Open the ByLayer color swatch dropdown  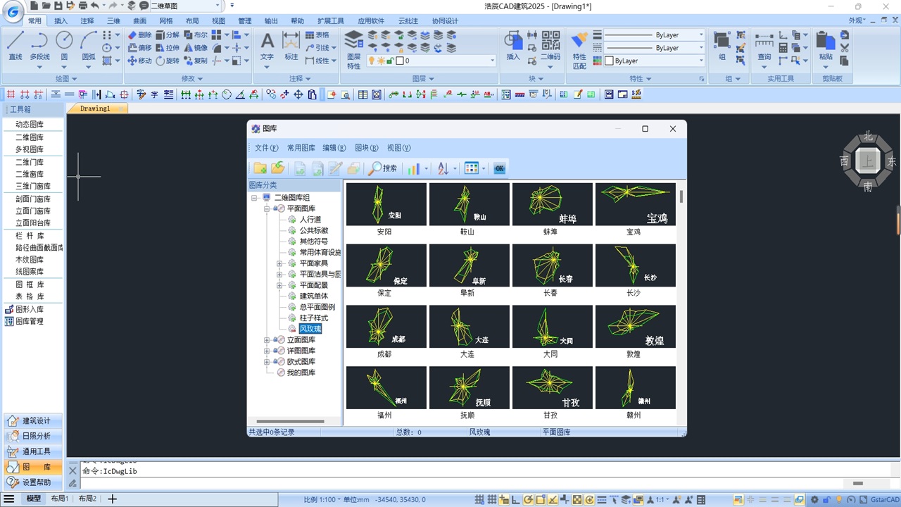654,61
